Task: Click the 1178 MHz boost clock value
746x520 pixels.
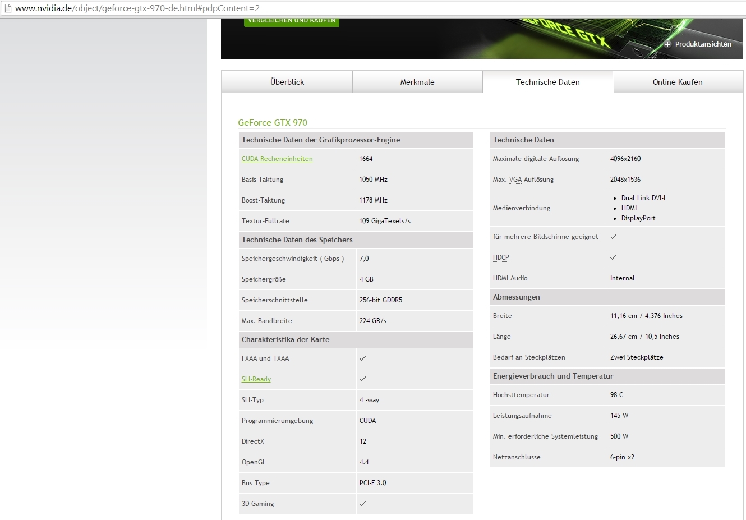Action: click(374, 200)
